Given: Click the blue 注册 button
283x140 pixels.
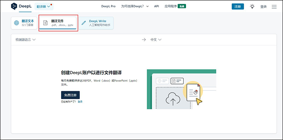Looking at the screenshot, I should (238, 6).
